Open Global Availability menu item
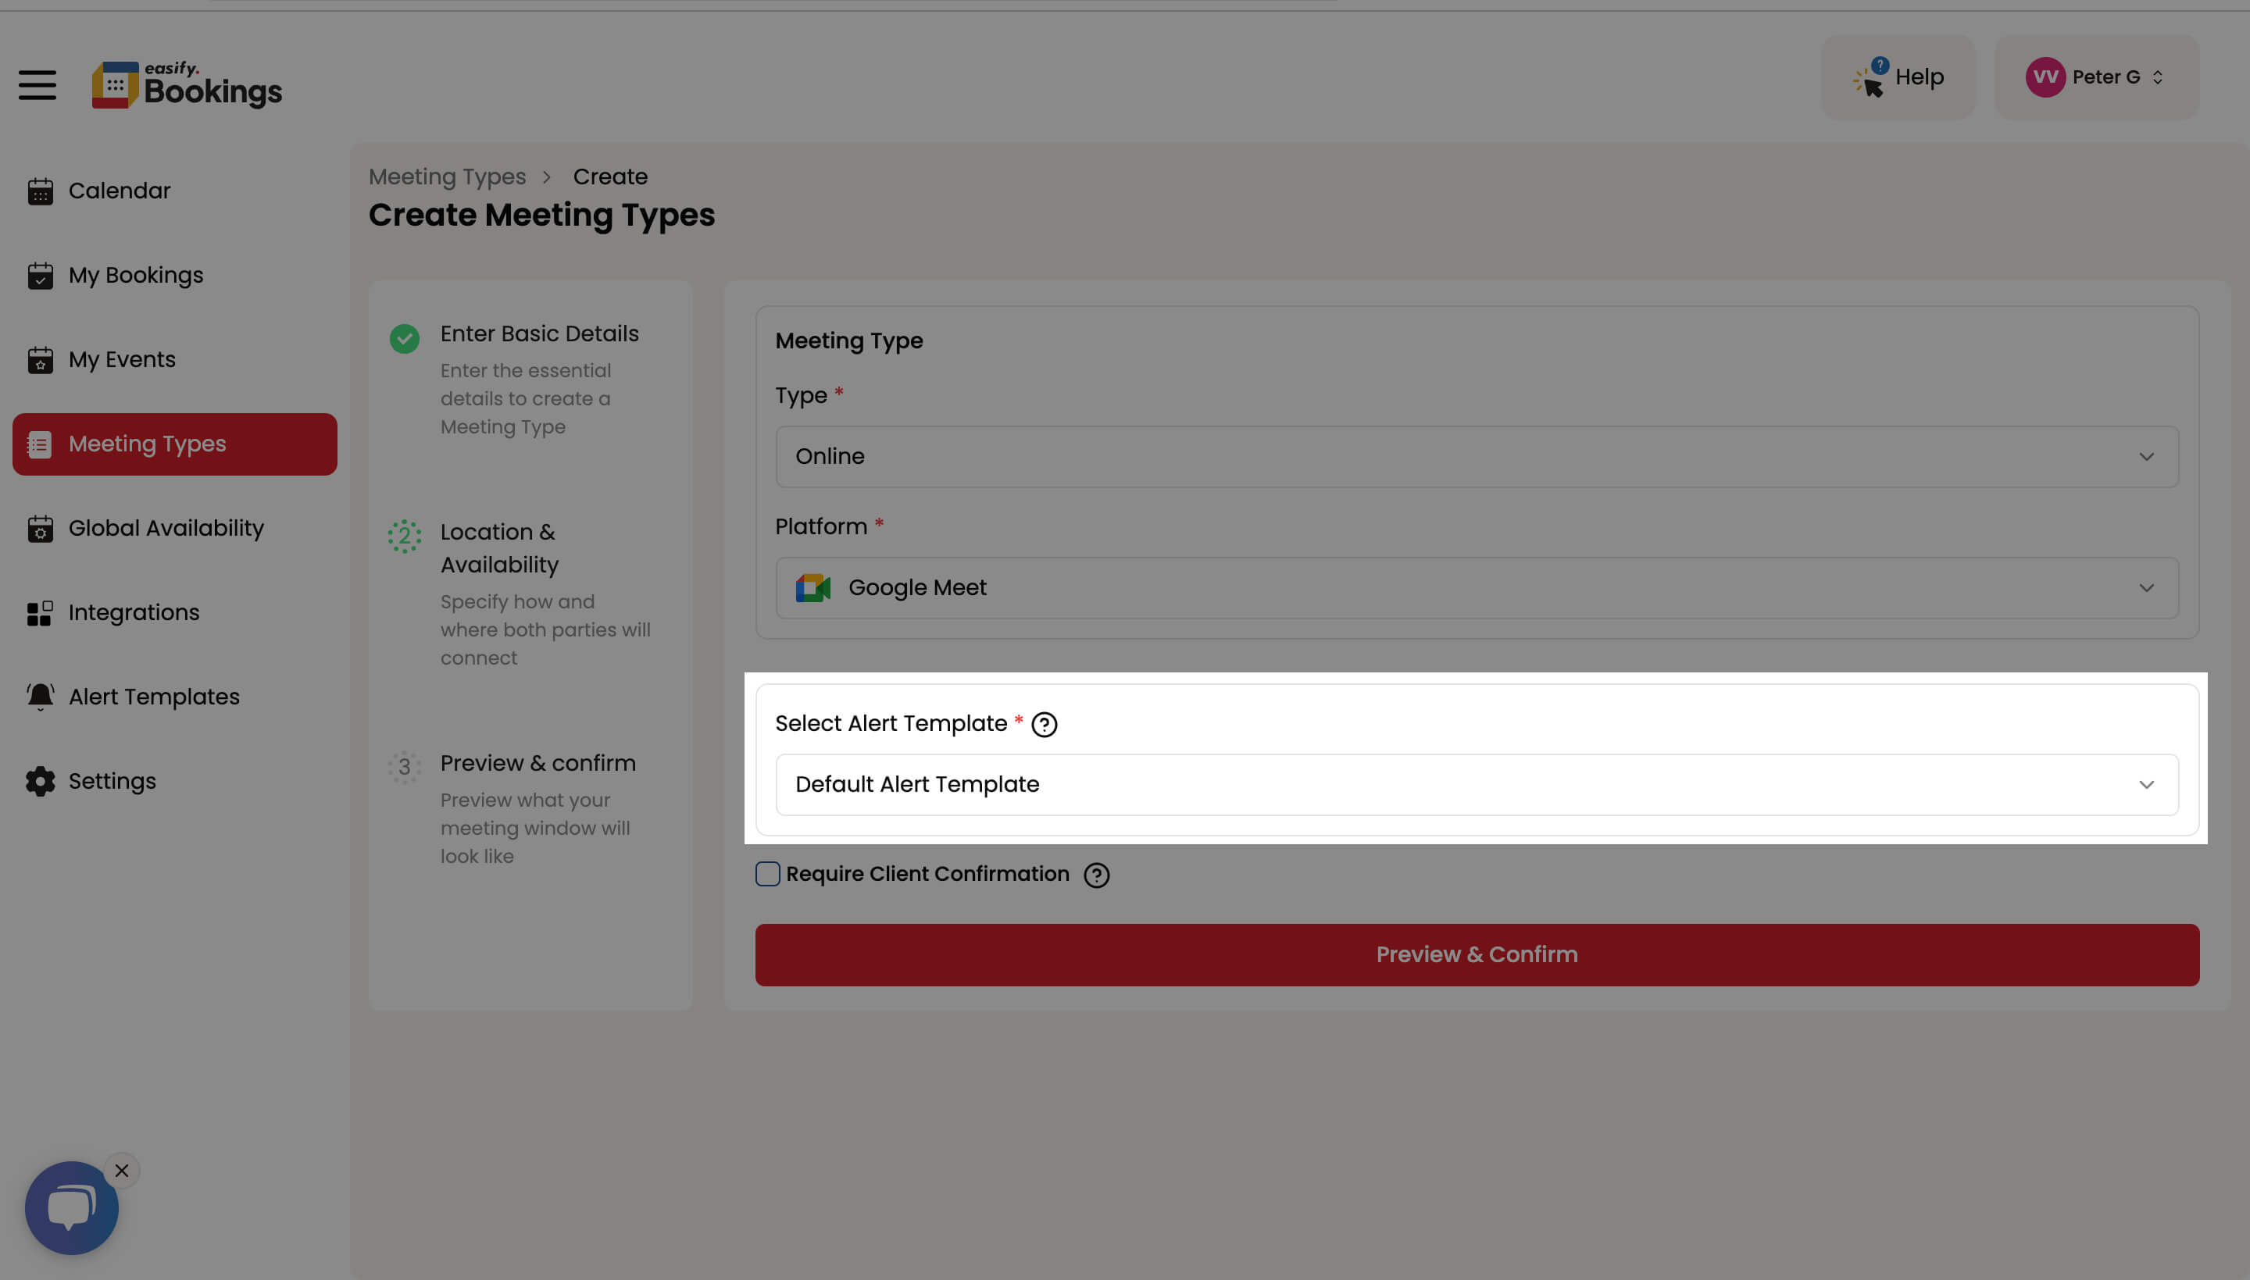 [x=166, y=529]
